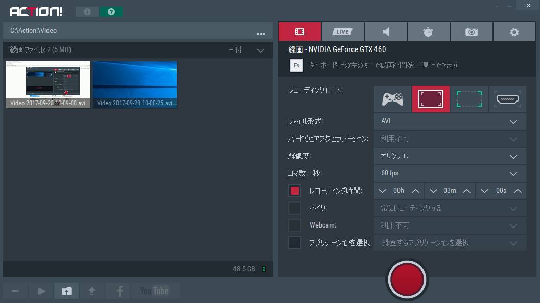Select the HDMI device recording mode icon
The width and height of the screenshot is (540, 303).
507,99
